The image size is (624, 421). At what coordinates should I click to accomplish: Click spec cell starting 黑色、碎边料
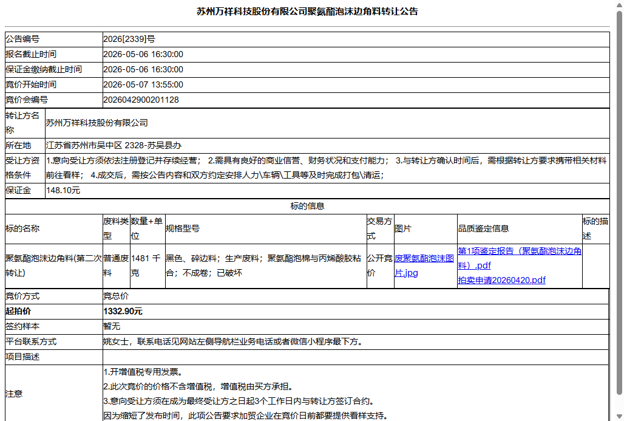[x=263, y=265]
